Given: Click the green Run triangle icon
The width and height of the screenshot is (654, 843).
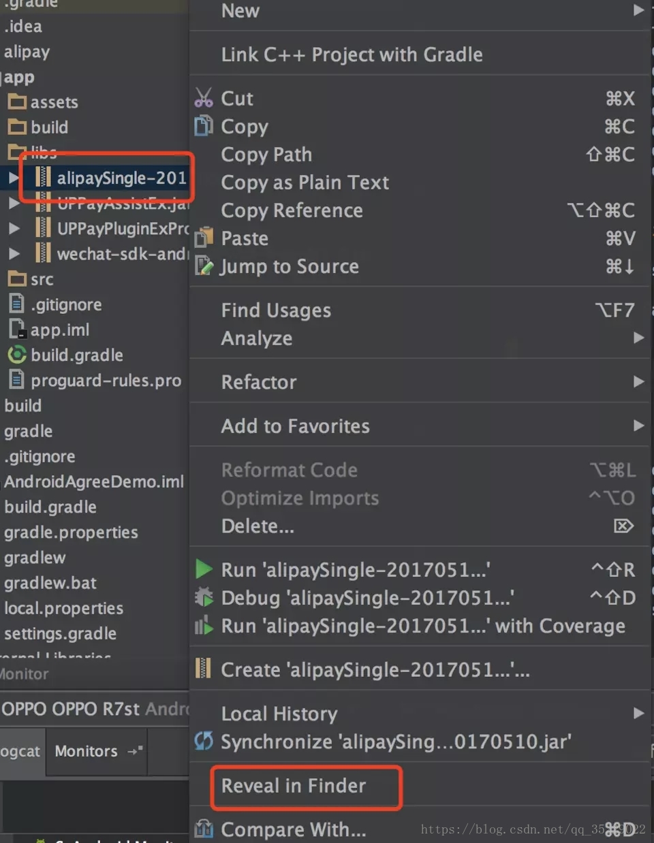Looking at the screenshot, I should 204,569.
